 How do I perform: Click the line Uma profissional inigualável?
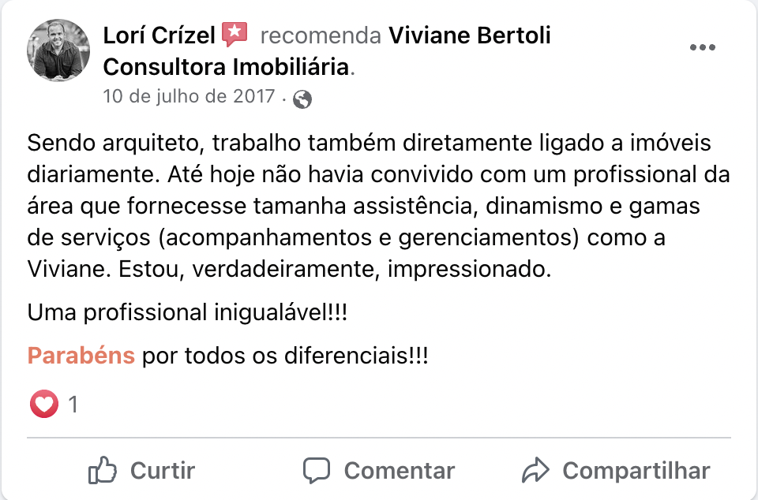coord(187,313)
